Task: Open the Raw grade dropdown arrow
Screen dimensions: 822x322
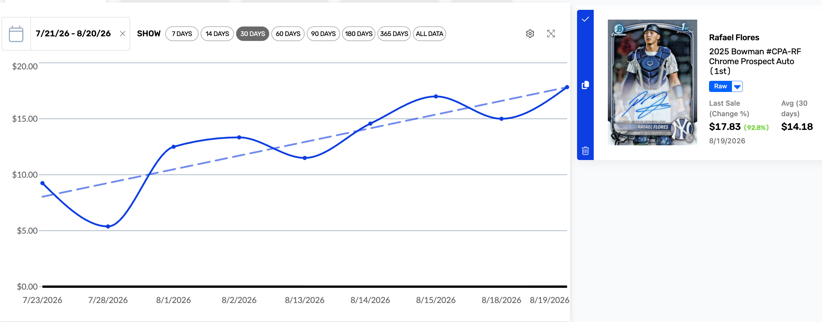Action: pyautogui.click(x=737, y=86)
